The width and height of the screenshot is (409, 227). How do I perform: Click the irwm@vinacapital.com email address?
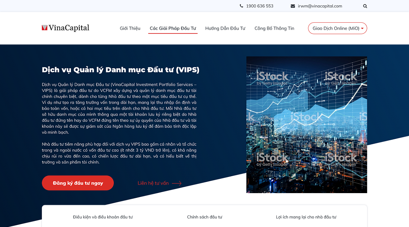pos(320,6)
